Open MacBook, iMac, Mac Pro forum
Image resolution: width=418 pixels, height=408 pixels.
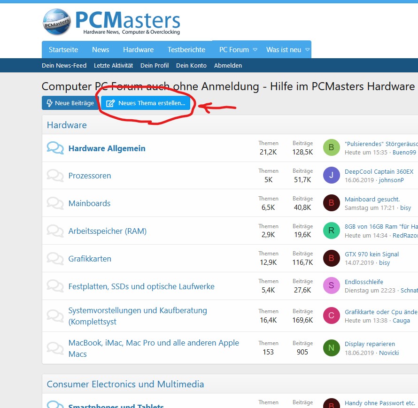pyautogui.click(x=154, y=348)
